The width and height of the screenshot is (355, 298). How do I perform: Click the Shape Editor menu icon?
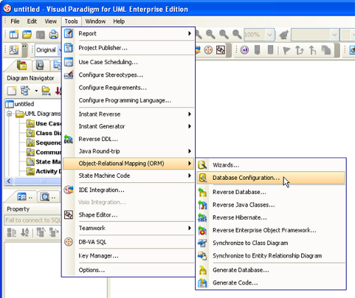(69, 215)
